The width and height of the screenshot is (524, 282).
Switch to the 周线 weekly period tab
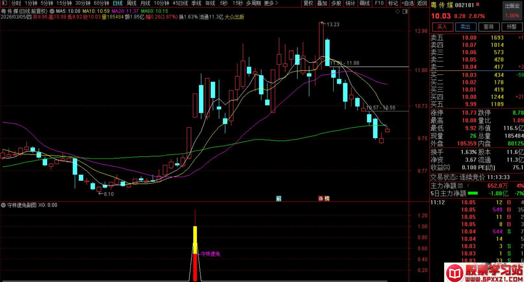[x=131, y=3]
